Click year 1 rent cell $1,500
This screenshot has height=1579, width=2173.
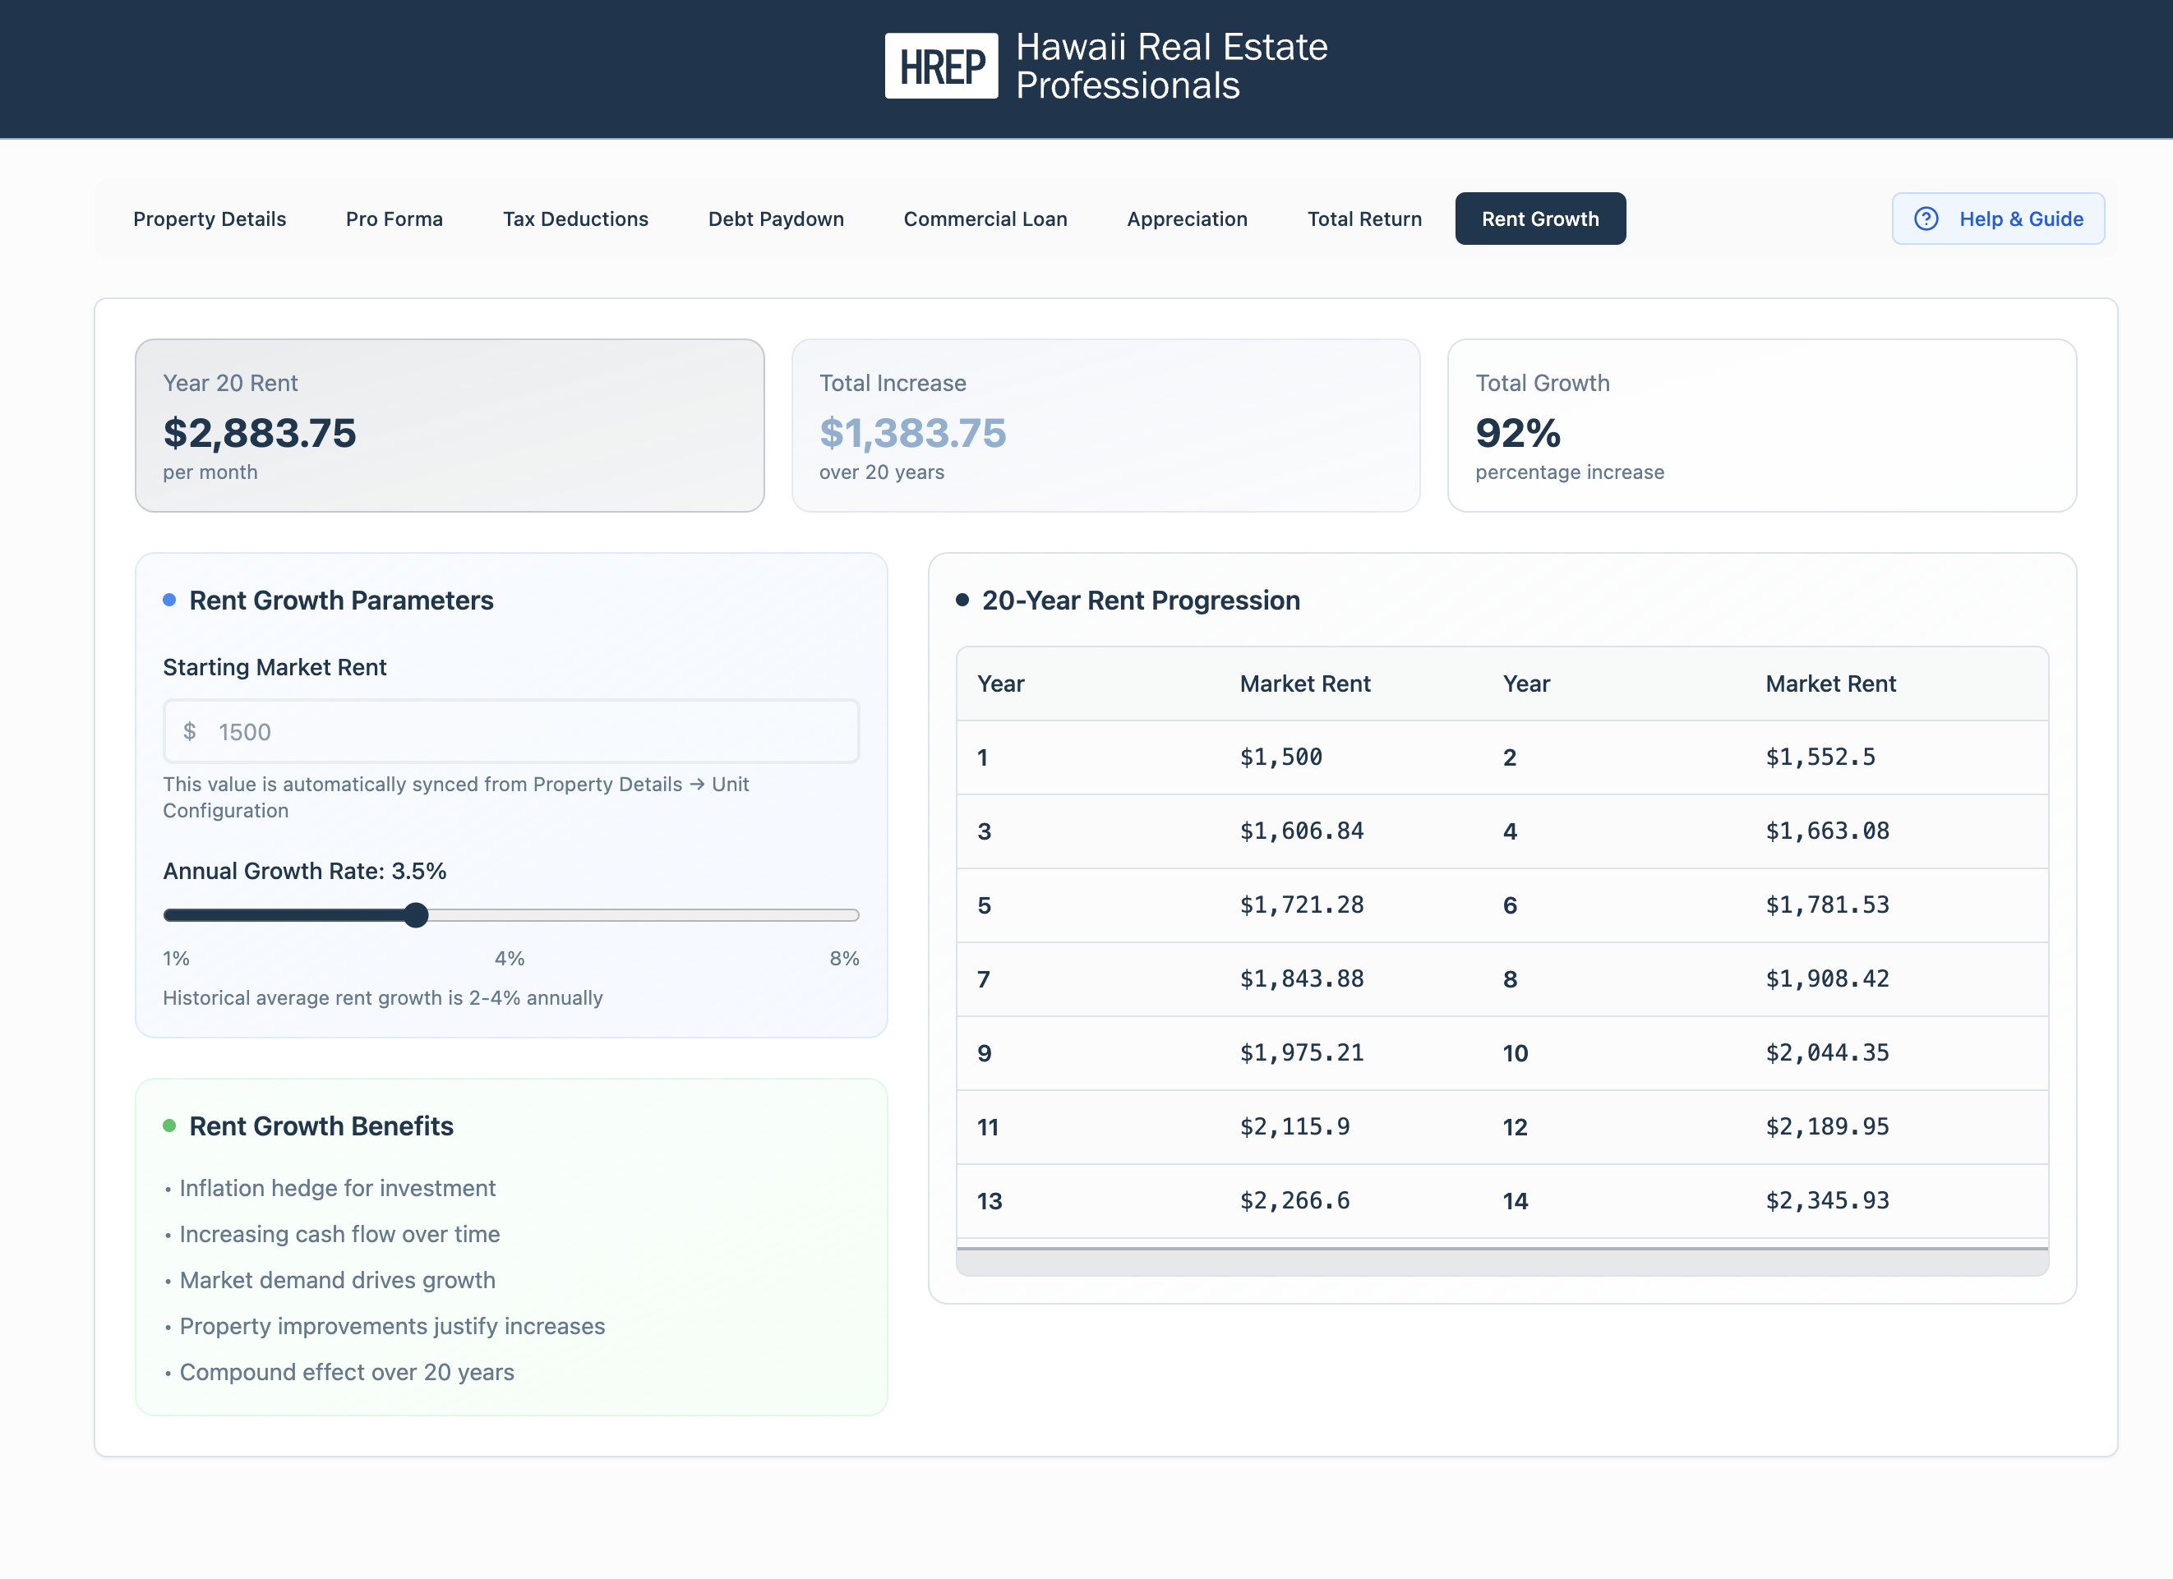[1281, 757]
